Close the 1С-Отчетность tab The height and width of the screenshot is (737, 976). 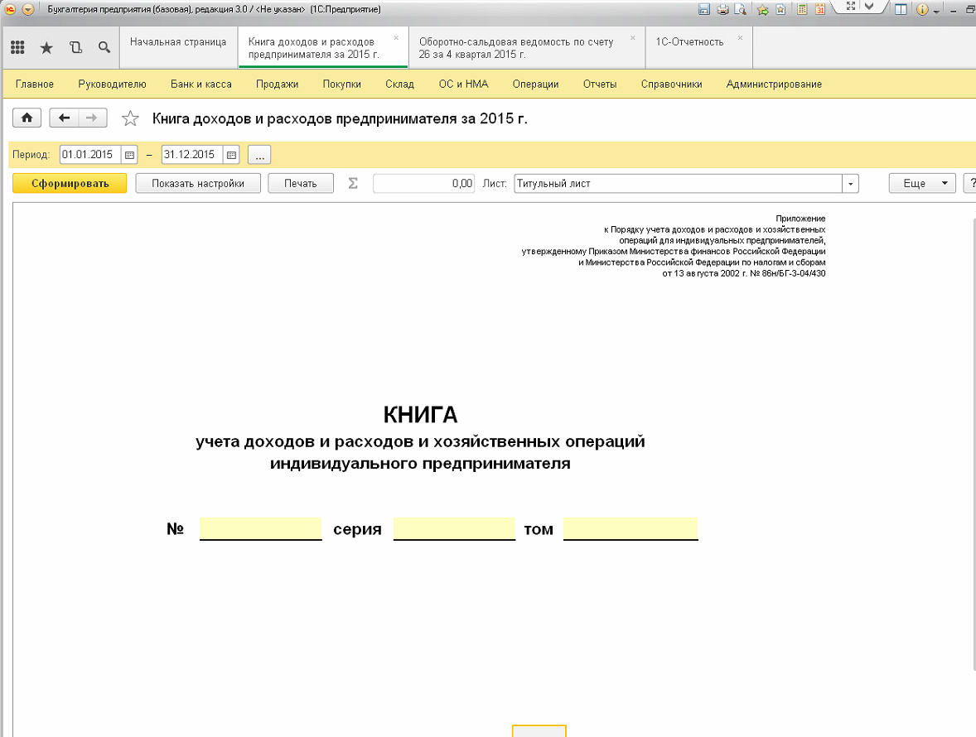(x=740, y=38)
